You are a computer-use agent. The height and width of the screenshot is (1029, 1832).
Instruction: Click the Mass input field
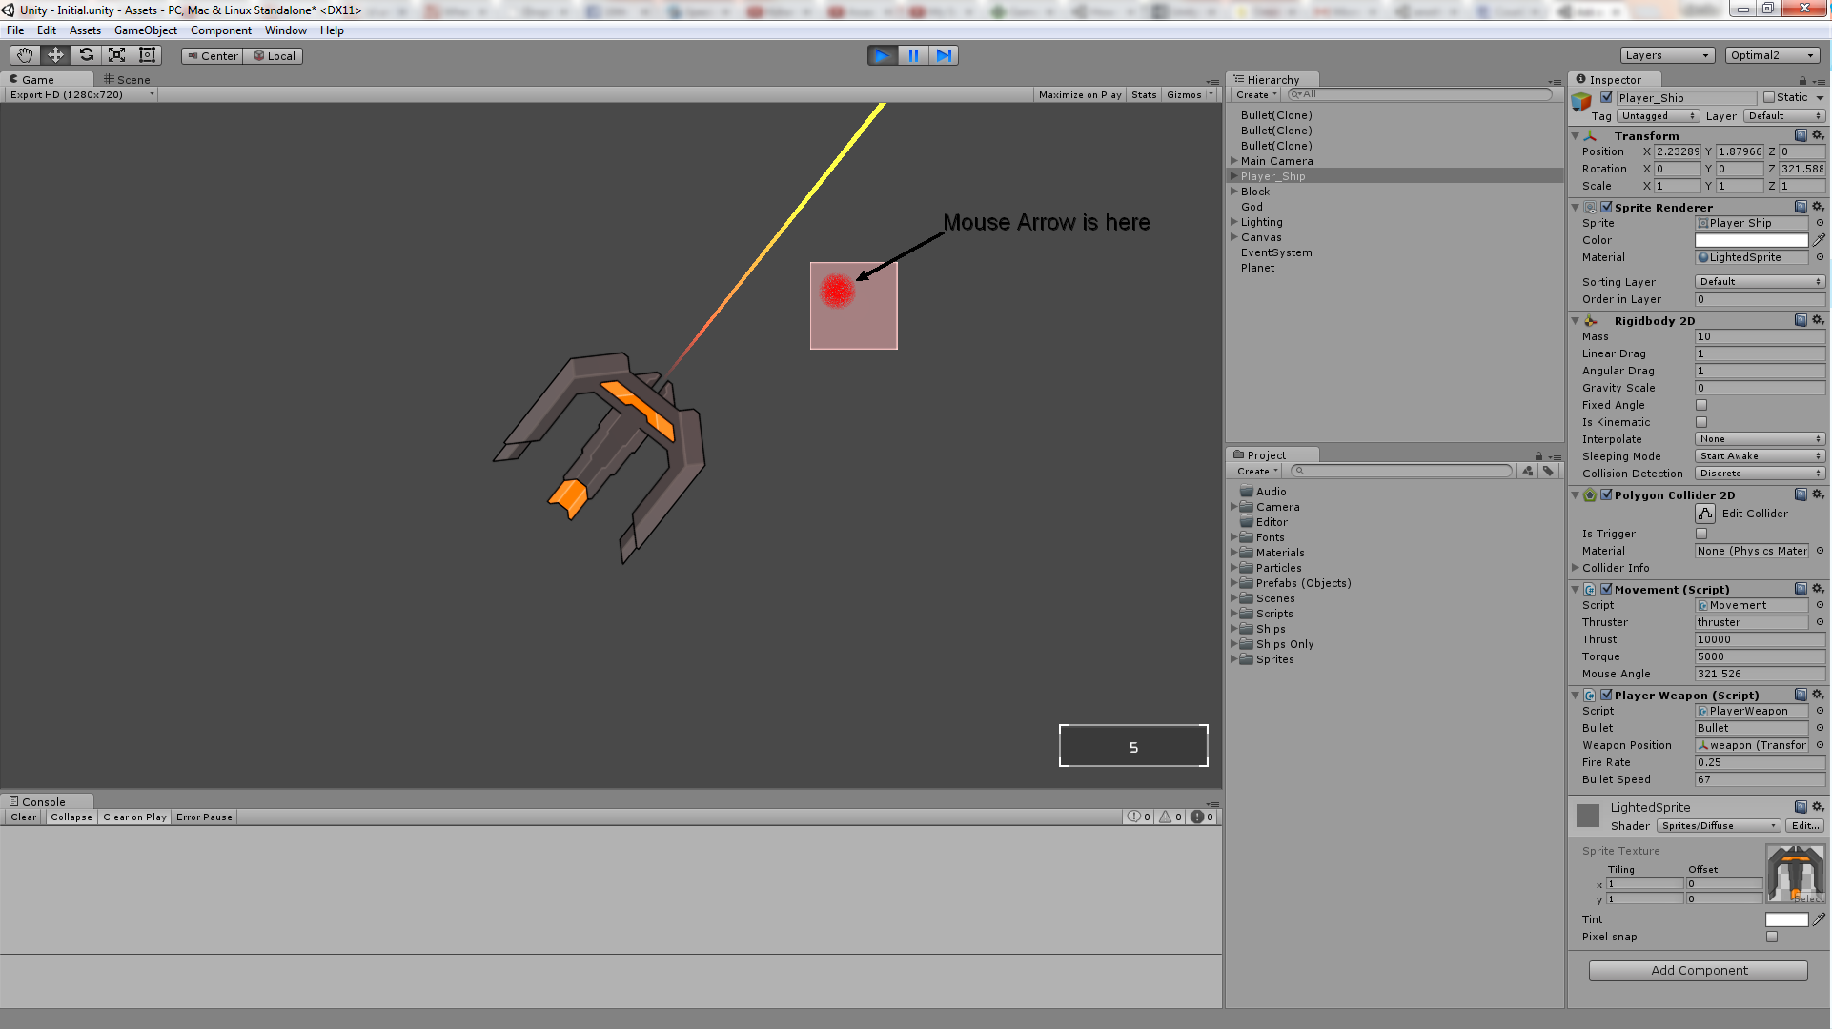tap(1760, 336)
